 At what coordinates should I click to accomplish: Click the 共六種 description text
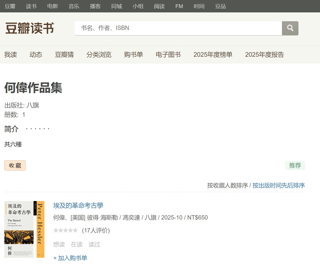(13, 145)
